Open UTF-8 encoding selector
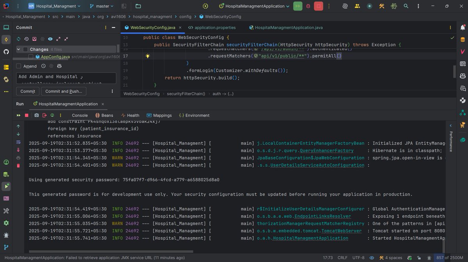 tap(358, 258)
